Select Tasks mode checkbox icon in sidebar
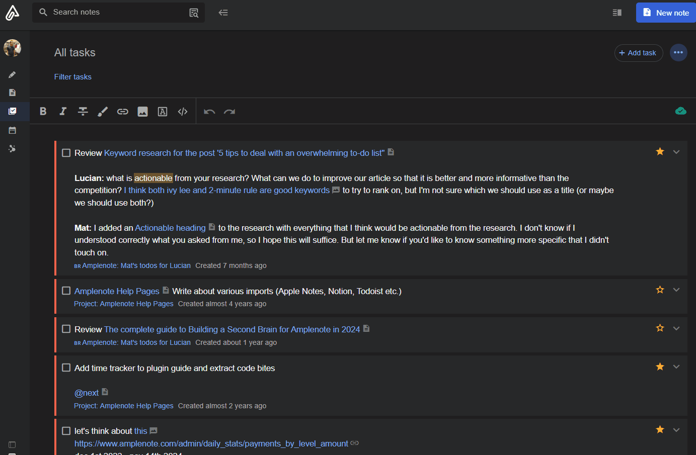Screen dimensions: 696x455 [12, 111]
